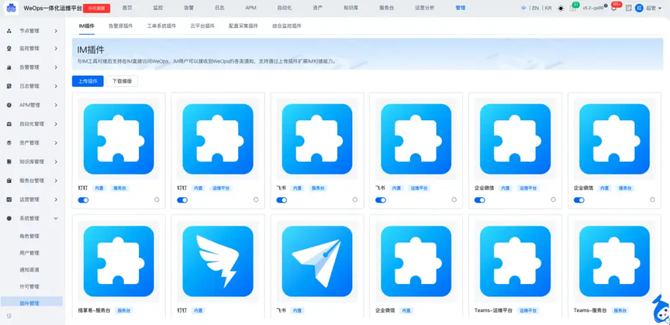
Task: Click circle icon on 钉钉 运维平台 card
Action: [x=256, y=199]
